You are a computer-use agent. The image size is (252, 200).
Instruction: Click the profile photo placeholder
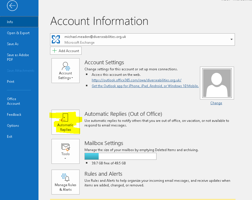(x=216, y=83)
